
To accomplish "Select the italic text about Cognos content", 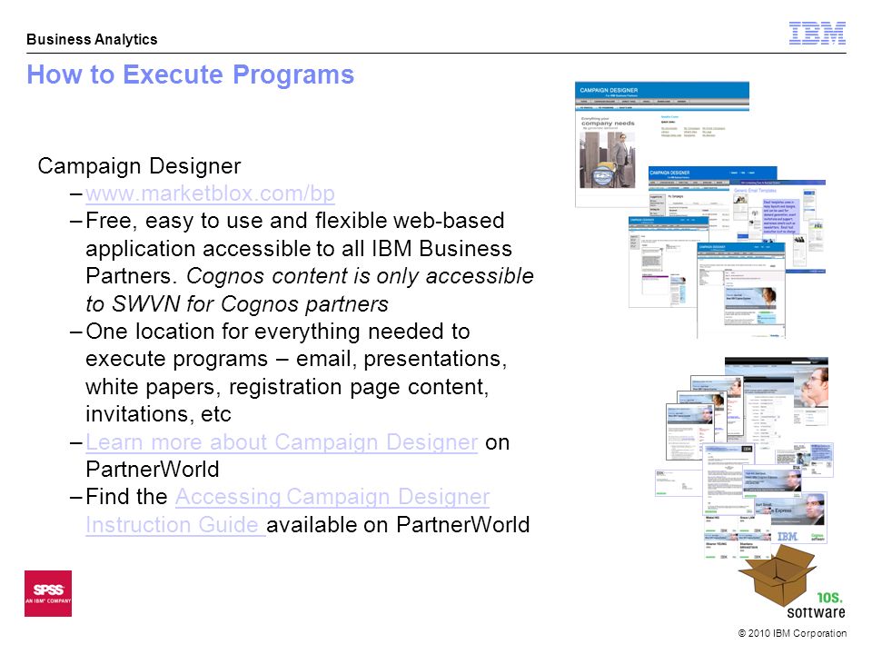I will 309,290.
